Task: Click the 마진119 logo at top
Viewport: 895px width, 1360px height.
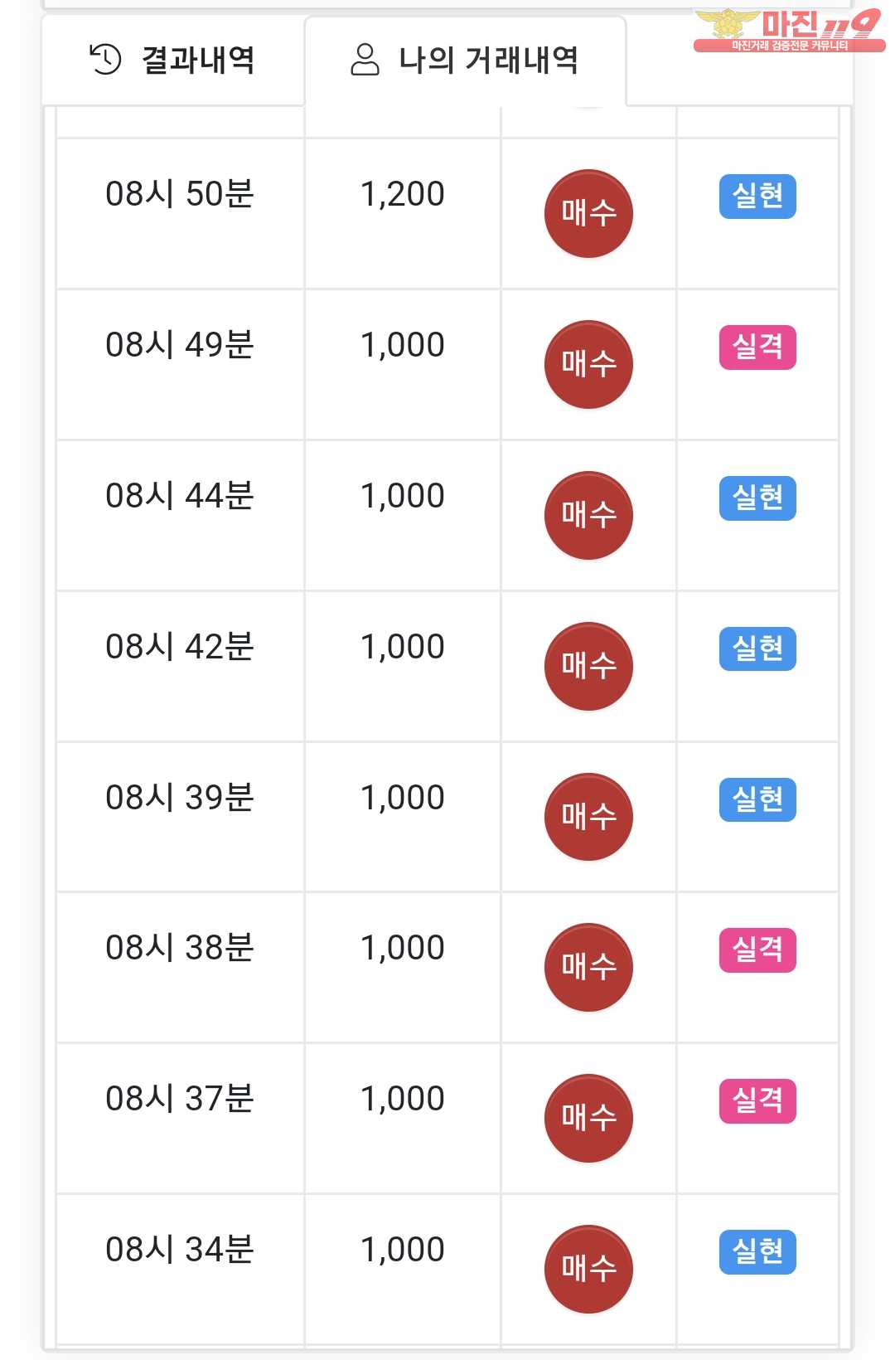Action: click(788, 30)
